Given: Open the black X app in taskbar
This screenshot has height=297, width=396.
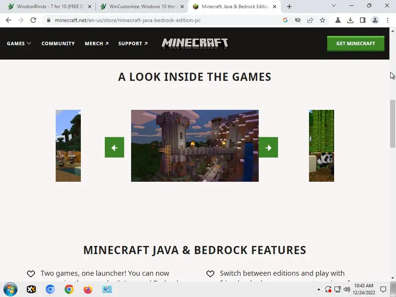Looking at the screenshot, I should tap(31, 289).
